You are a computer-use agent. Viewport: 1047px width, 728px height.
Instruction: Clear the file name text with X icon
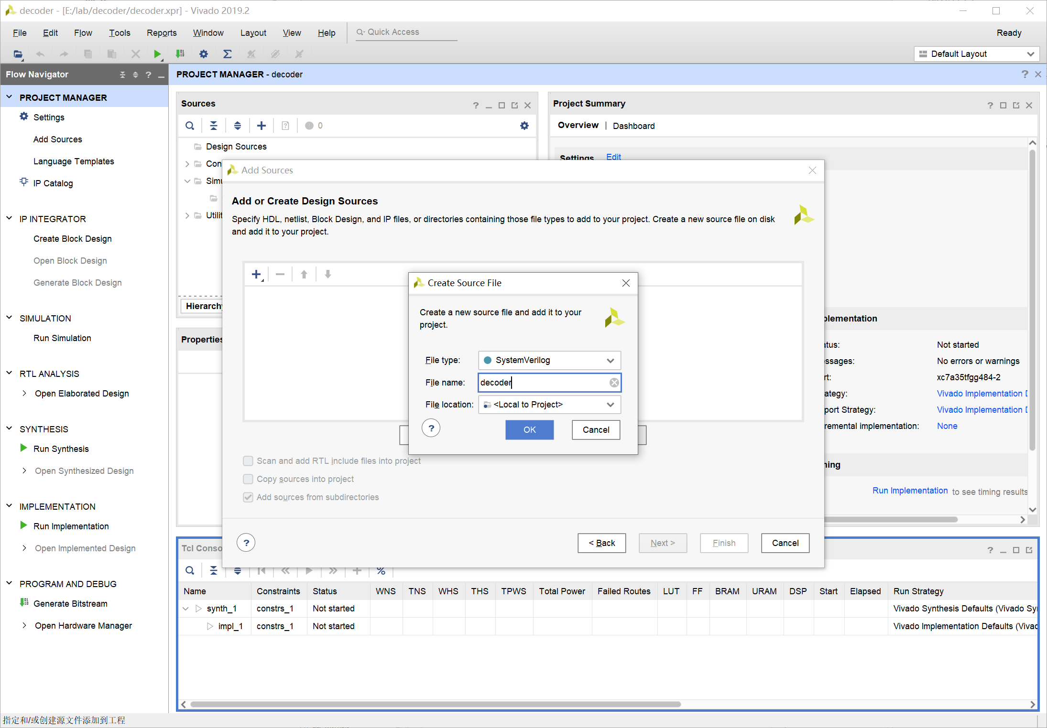pos(614,383)
